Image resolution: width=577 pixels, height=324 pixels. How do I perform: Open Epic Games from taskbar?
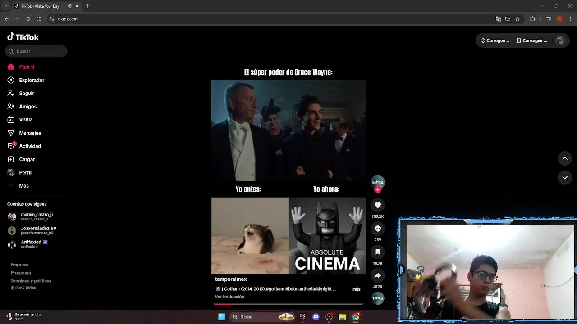coord(302,317)
